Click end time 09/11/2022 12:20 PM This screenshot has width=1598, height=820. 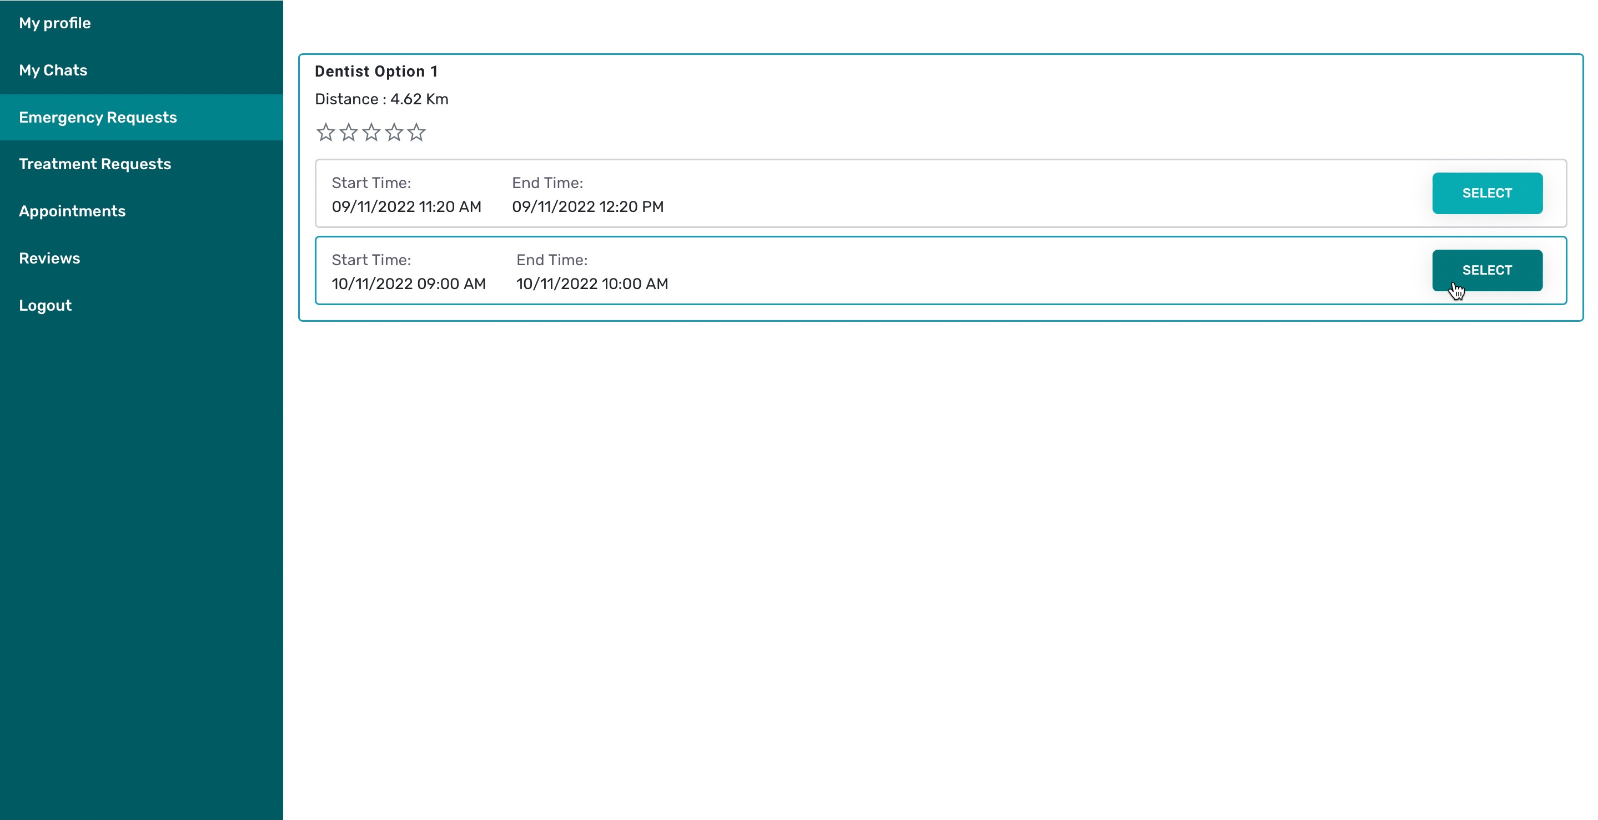(x=587, y=206)
